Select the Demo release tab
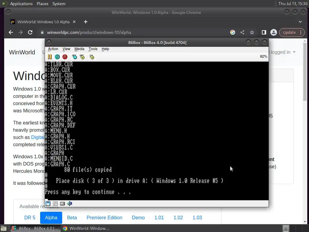Viewport: 309px width, 232px height. 138,217
